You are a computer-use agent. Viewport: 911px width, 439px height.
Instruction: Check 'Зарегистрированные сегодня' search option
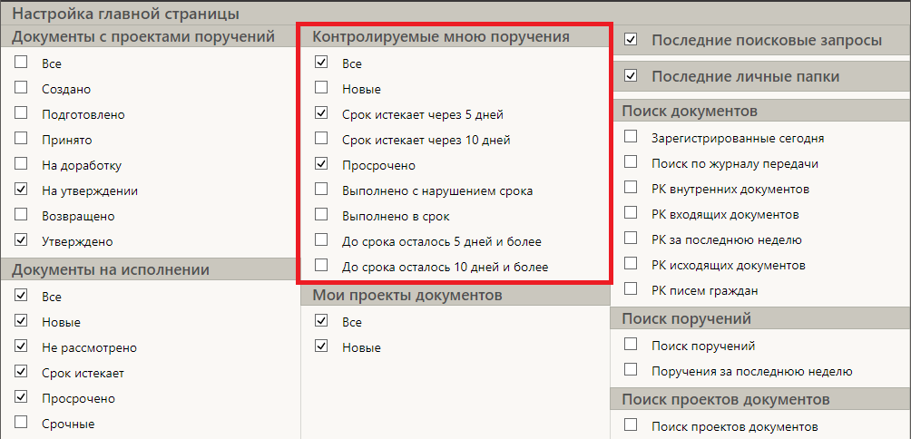pyautogui.click(x=632, y=138)
